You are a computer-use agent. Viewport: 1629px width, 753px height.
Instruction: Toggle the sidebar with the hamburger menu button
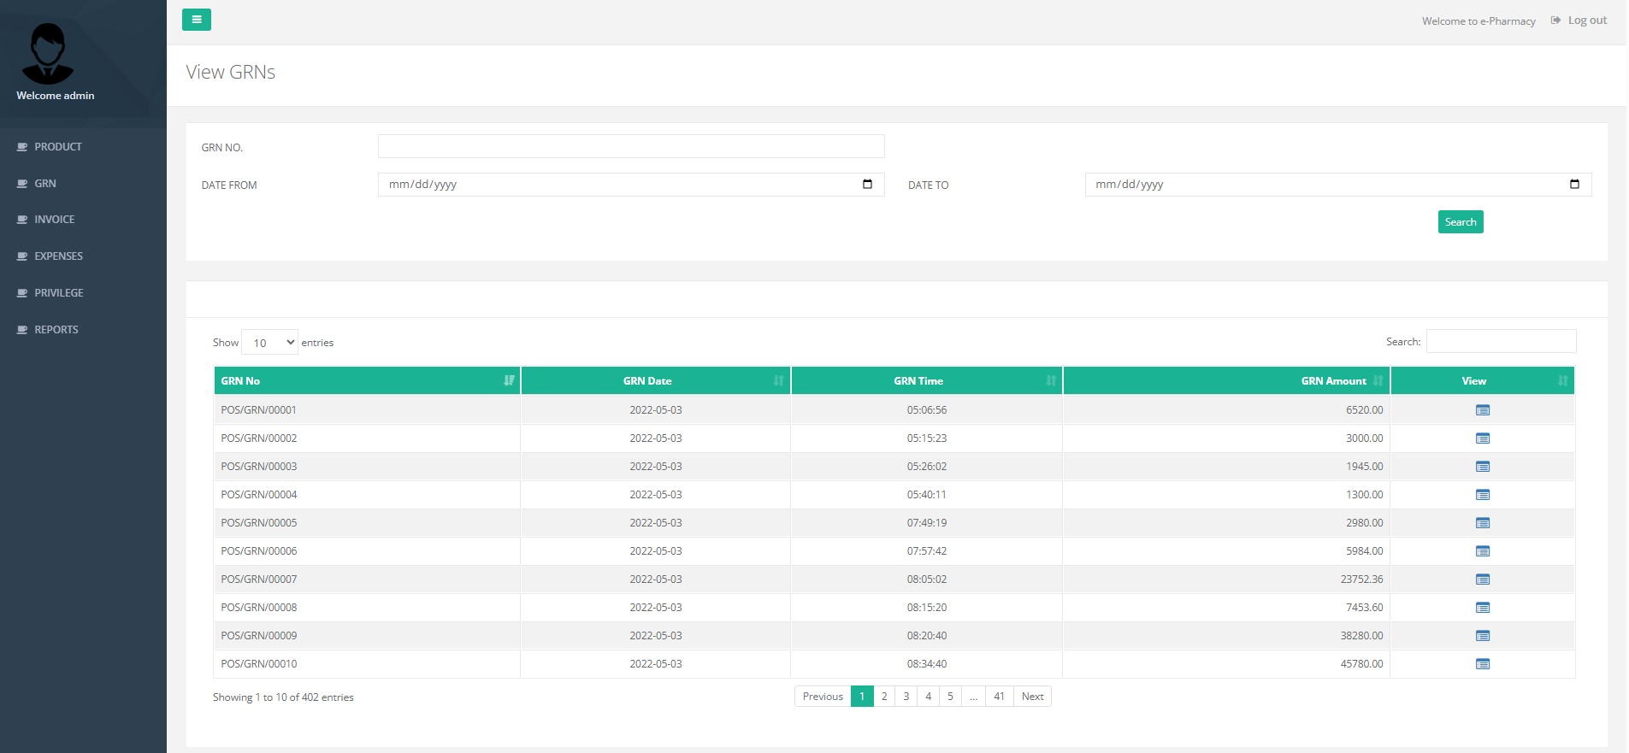coord(196,20)
